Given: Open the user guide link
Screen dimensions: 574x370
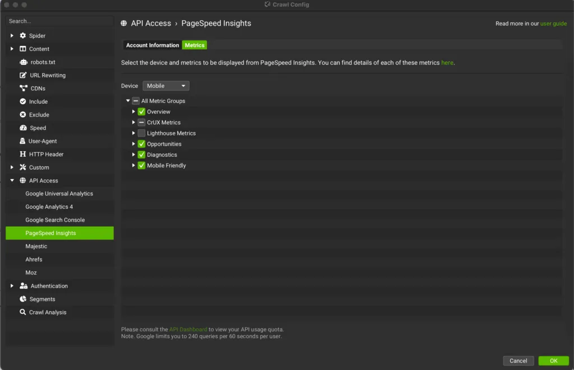Looking at the screenshot, I should point(553,24).
